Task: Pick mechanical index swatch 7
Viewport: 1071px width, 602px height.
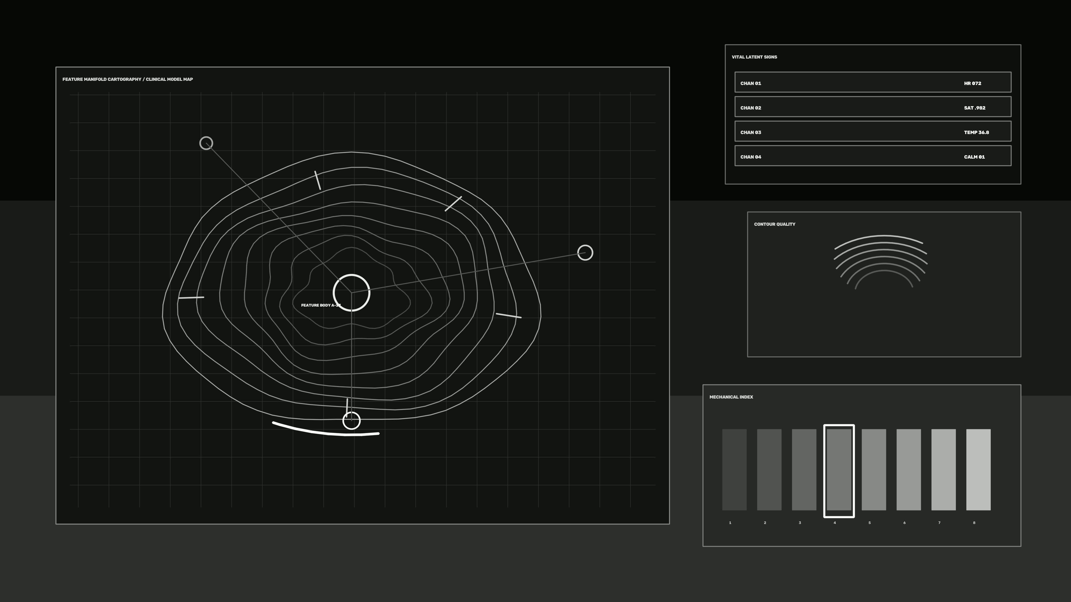Action: point(943,469)
